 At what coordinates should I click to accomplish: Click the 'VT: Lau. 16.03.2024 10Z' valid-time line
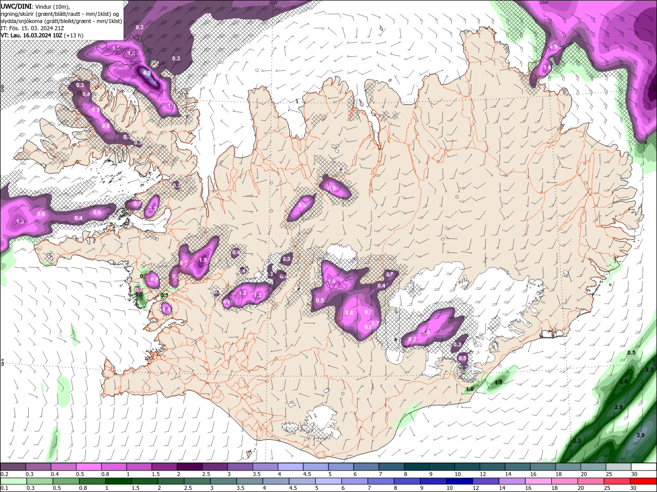pyautogui.click(x=31, y=35)
